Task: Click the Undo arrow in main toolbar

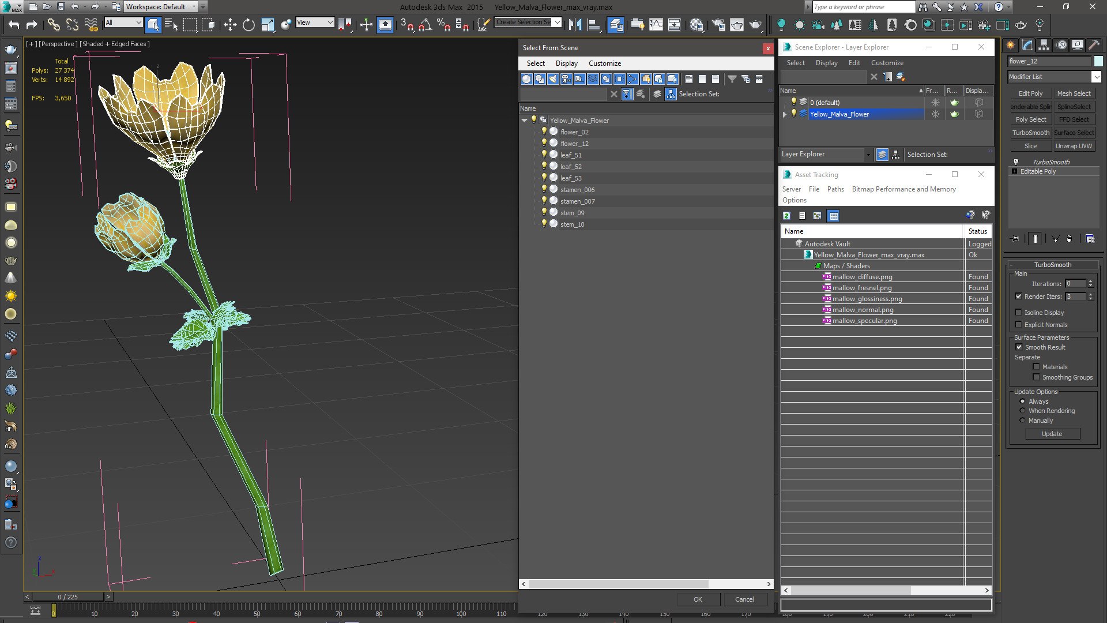Action: pos(14,24)
